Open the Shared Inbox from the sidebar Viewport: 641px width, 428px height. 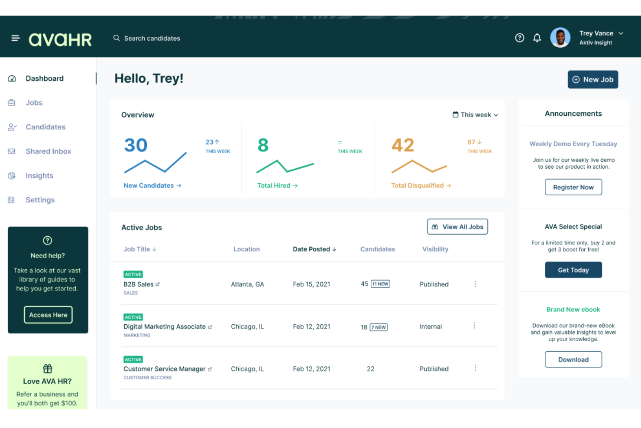coord(48,151)
